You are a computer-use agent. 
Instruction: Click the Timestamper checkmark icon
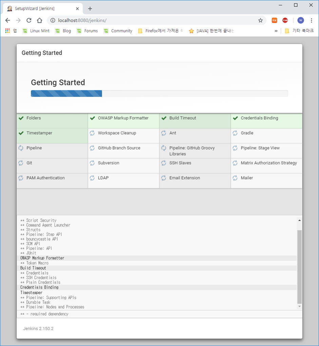(21, 133)
